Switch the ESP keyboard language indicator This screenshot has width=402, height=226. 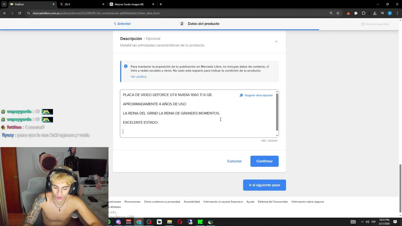[x=373, y=222]
